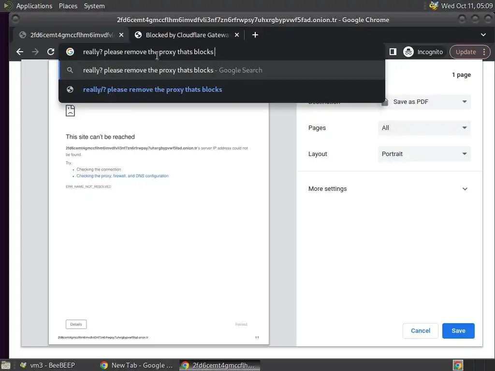Open the Destination Save as PDF dropdown
The width and height of the screenshot is (495, 371).
[x=424, y=102]
